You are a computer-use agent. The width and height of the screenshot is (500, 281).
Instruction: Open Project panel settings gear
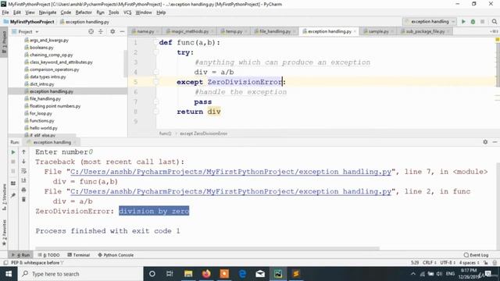pos(112,31)
